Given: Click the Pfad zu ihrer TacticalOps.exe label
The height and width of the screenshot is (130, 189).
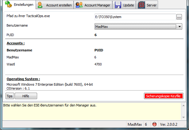Looking at the screenshot, I should point(28,16).
